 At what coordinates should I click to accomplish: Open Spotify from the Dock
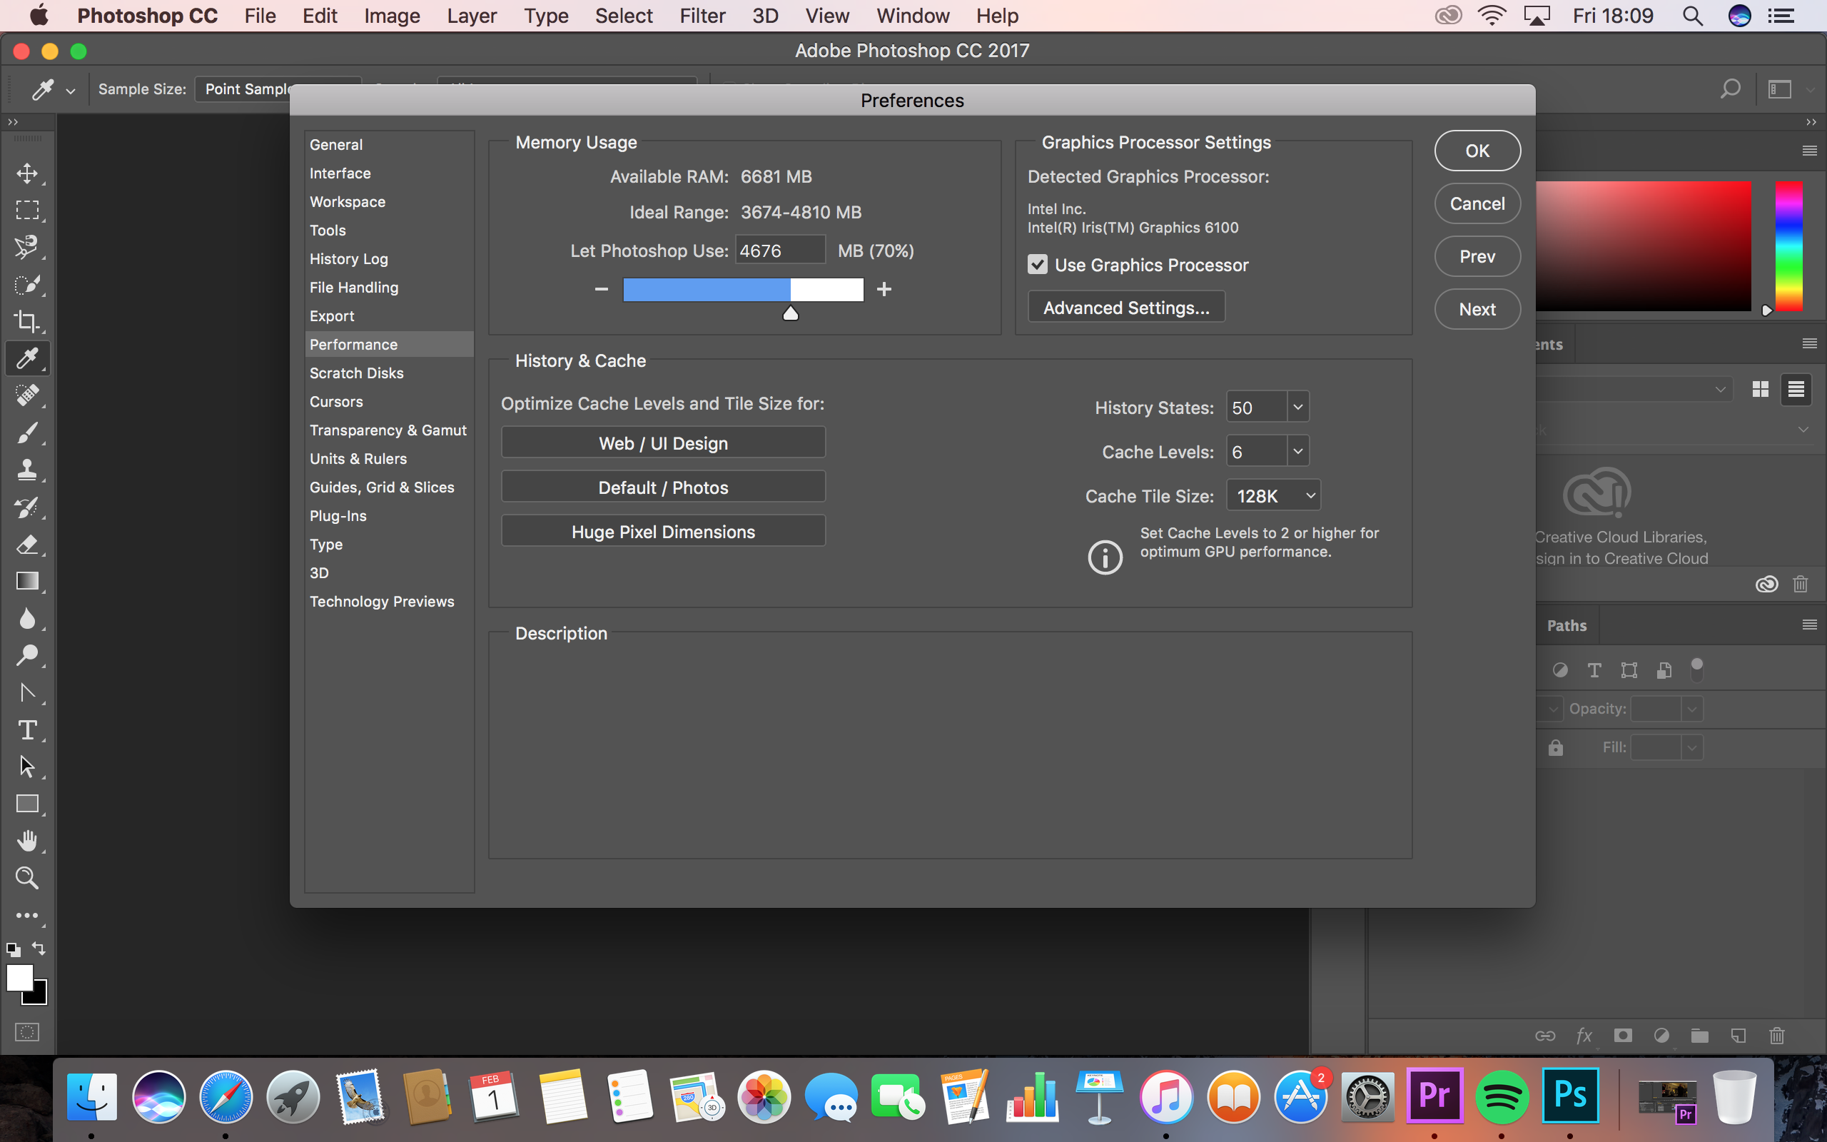tap(1504, 1097)
